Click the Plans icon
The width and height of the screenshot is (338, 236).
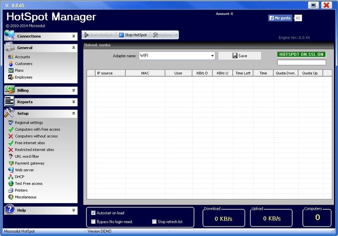[11, 71]
